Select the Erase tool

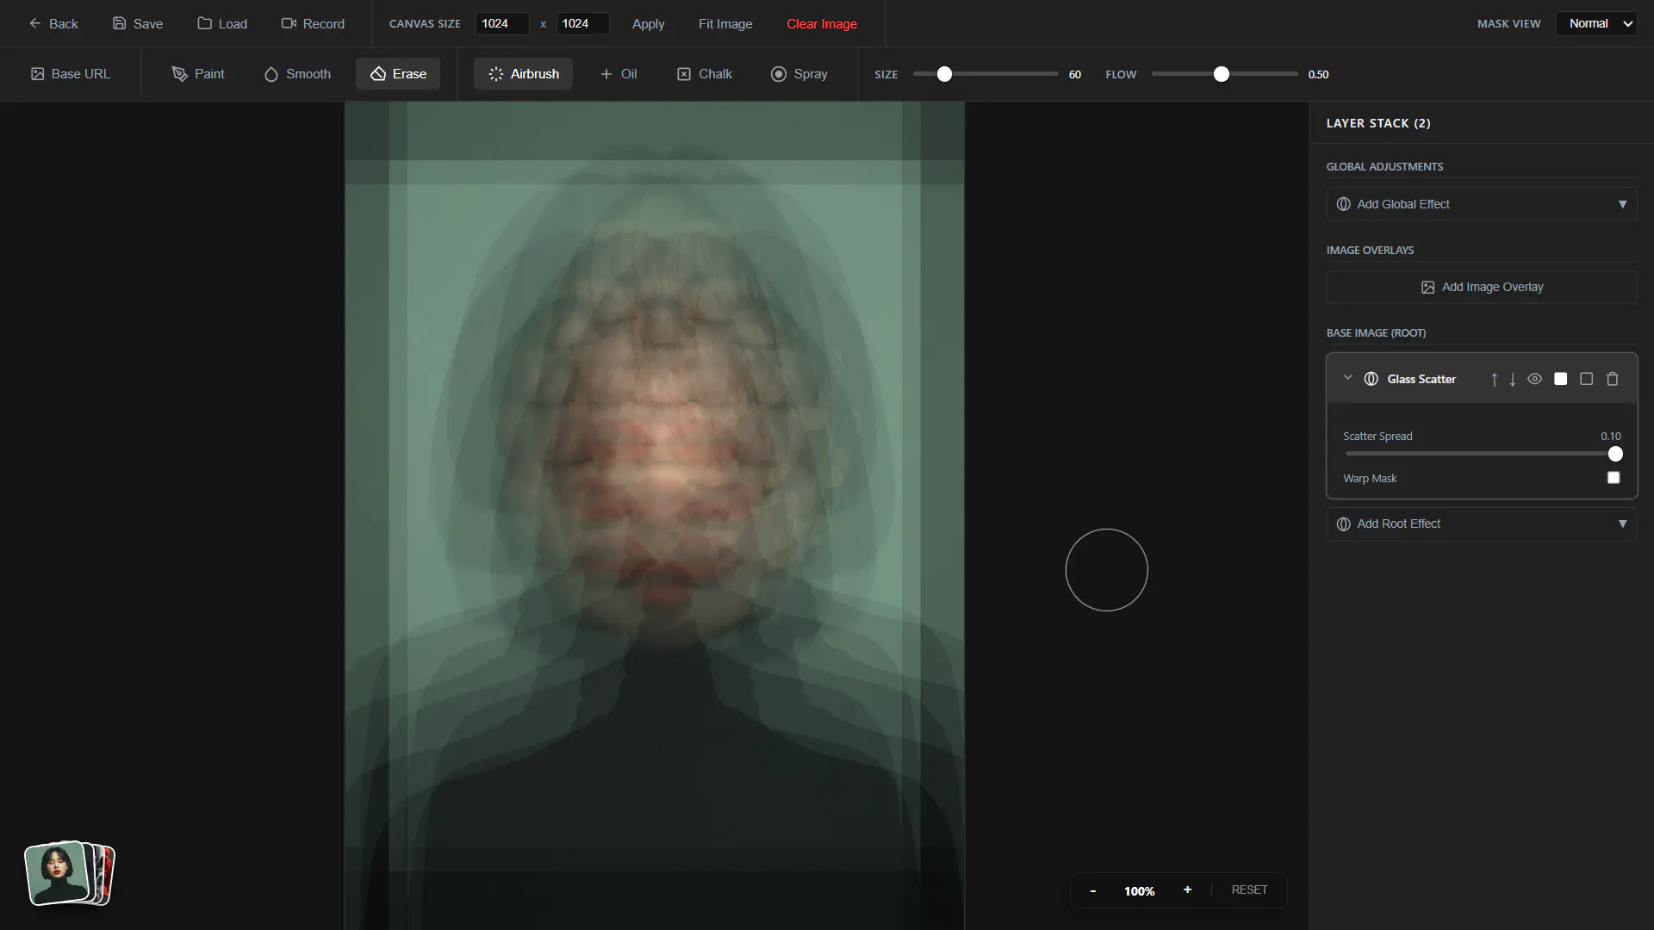pyautogui.click(x=398, y=74)
